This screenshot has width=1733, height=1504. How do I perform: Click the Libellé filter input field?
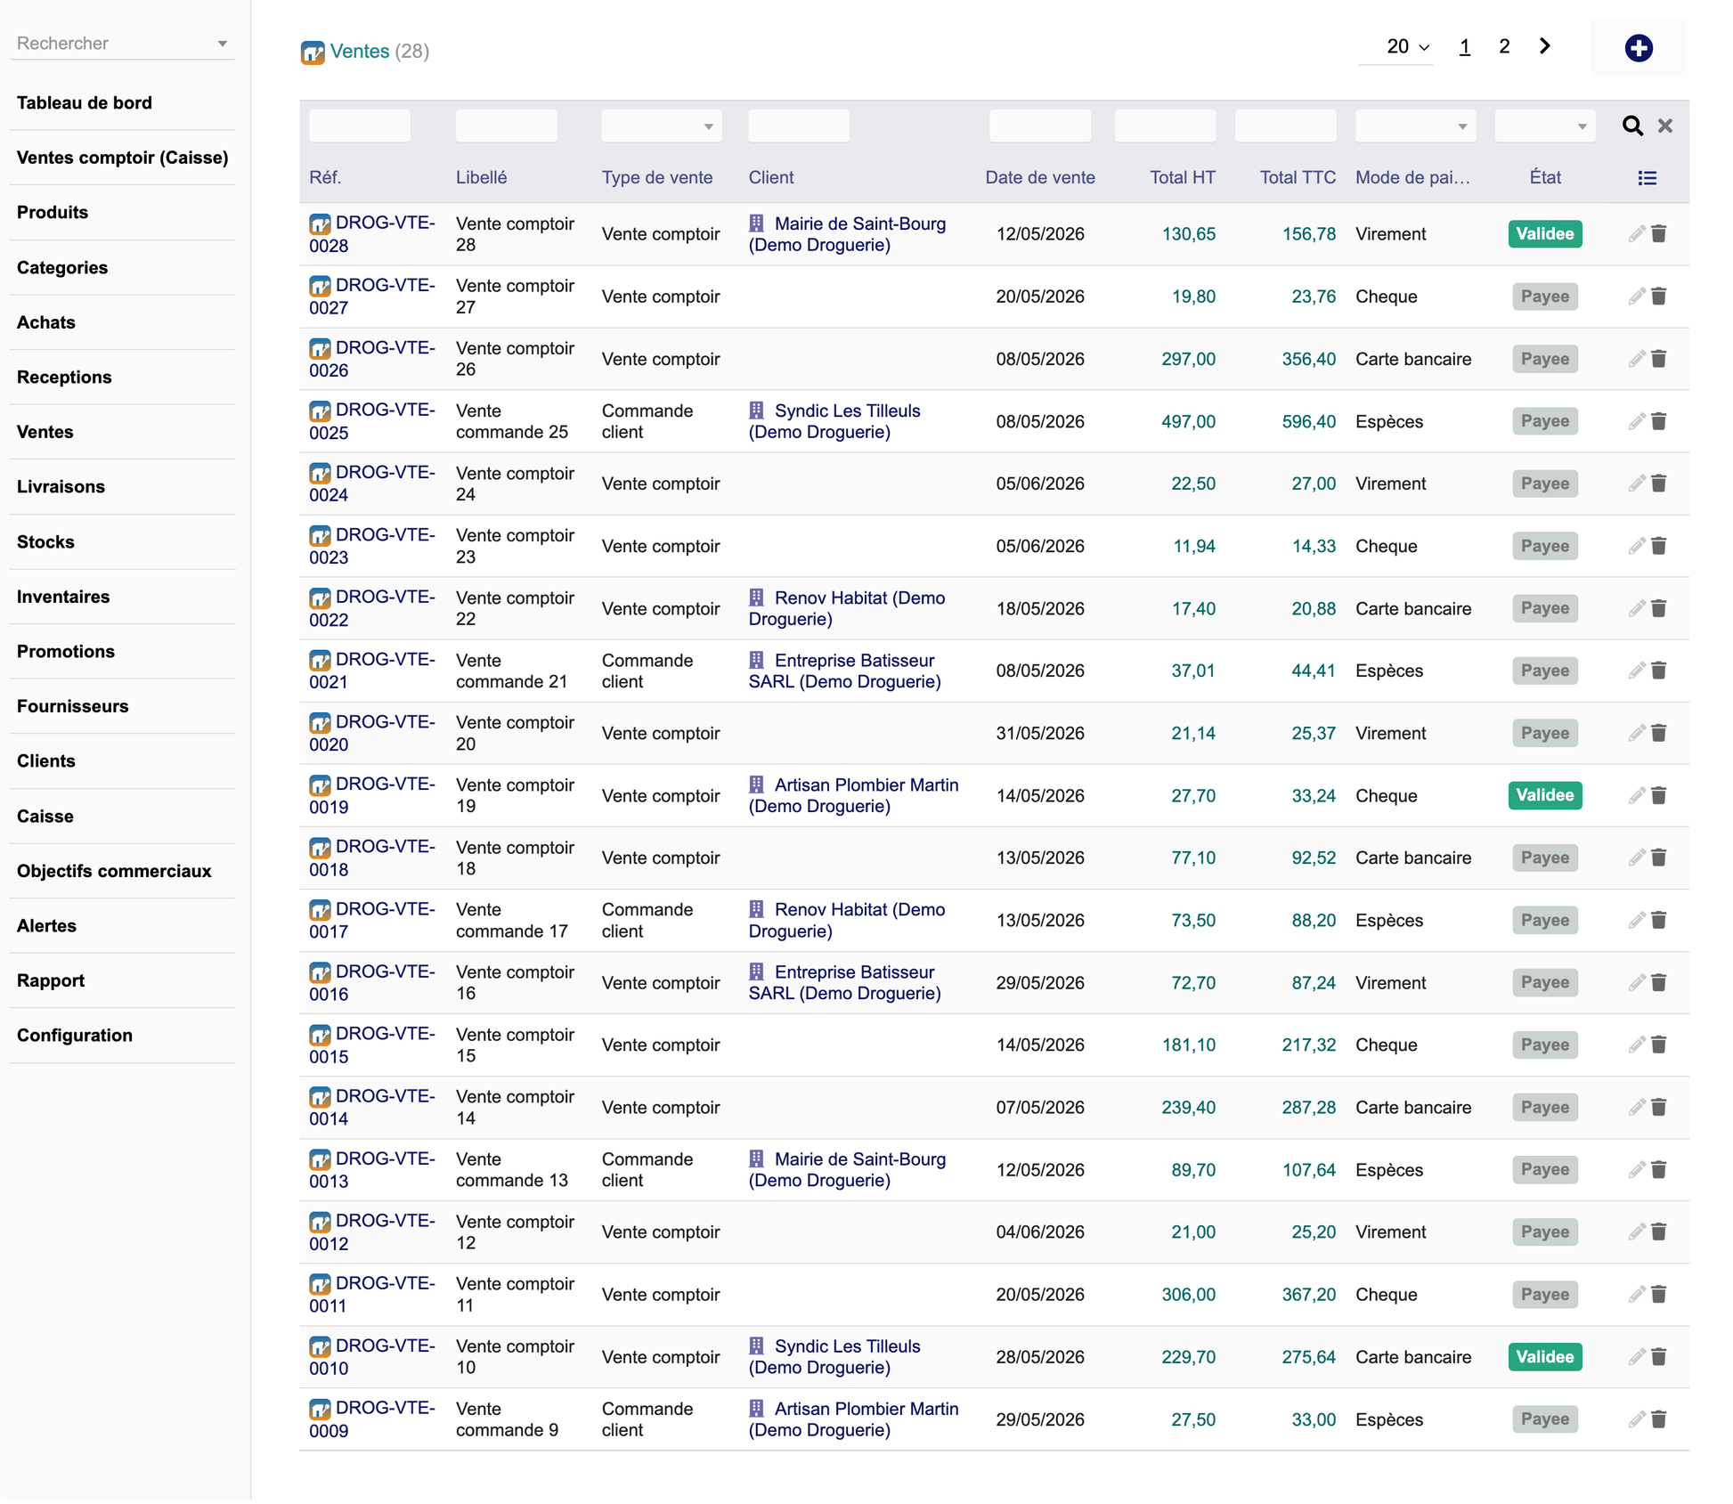506,126
